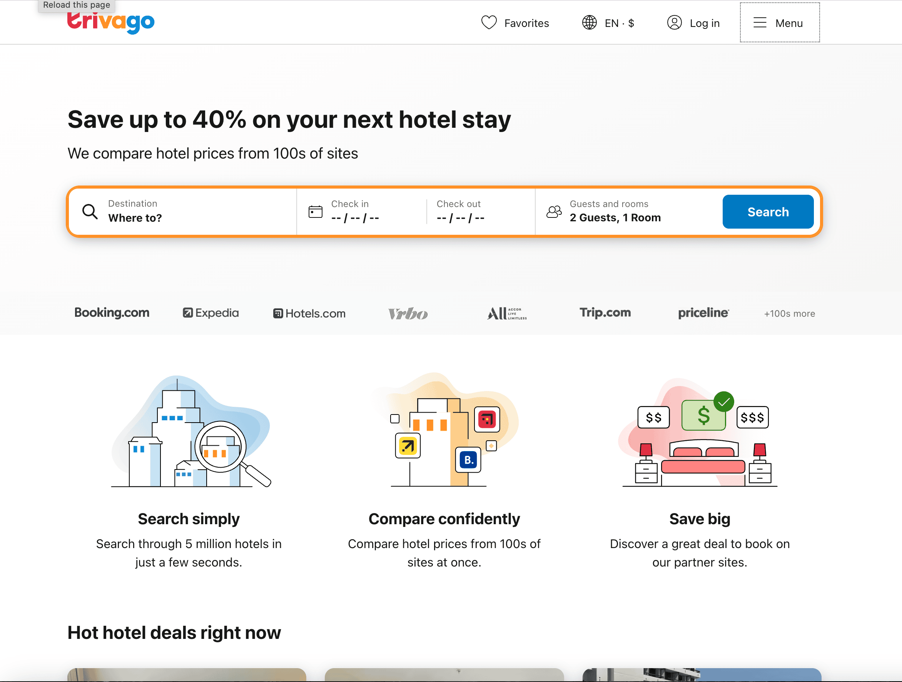Click the guests people icon

click(554, 212)
